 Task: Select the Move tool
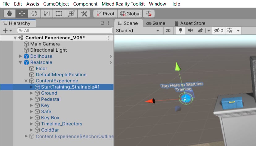tap(22, 14)
